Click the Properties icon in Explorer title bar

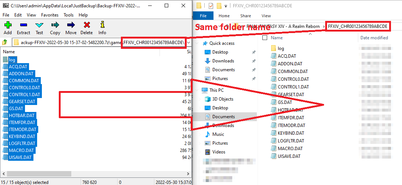click(211, 6)
